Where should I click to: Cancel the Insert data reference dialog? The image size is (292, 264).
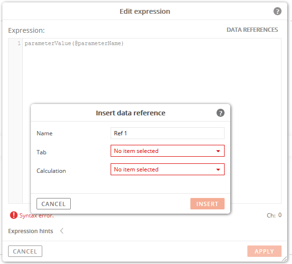coord(54,204)
